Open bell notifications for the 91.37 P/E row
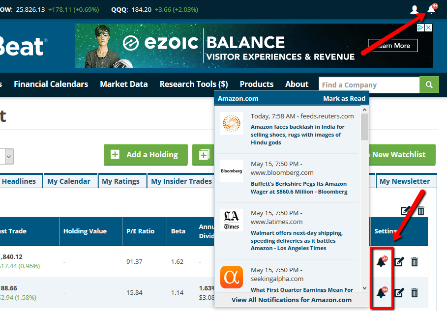This screenshot has width=447, height=311. (382, 261)
